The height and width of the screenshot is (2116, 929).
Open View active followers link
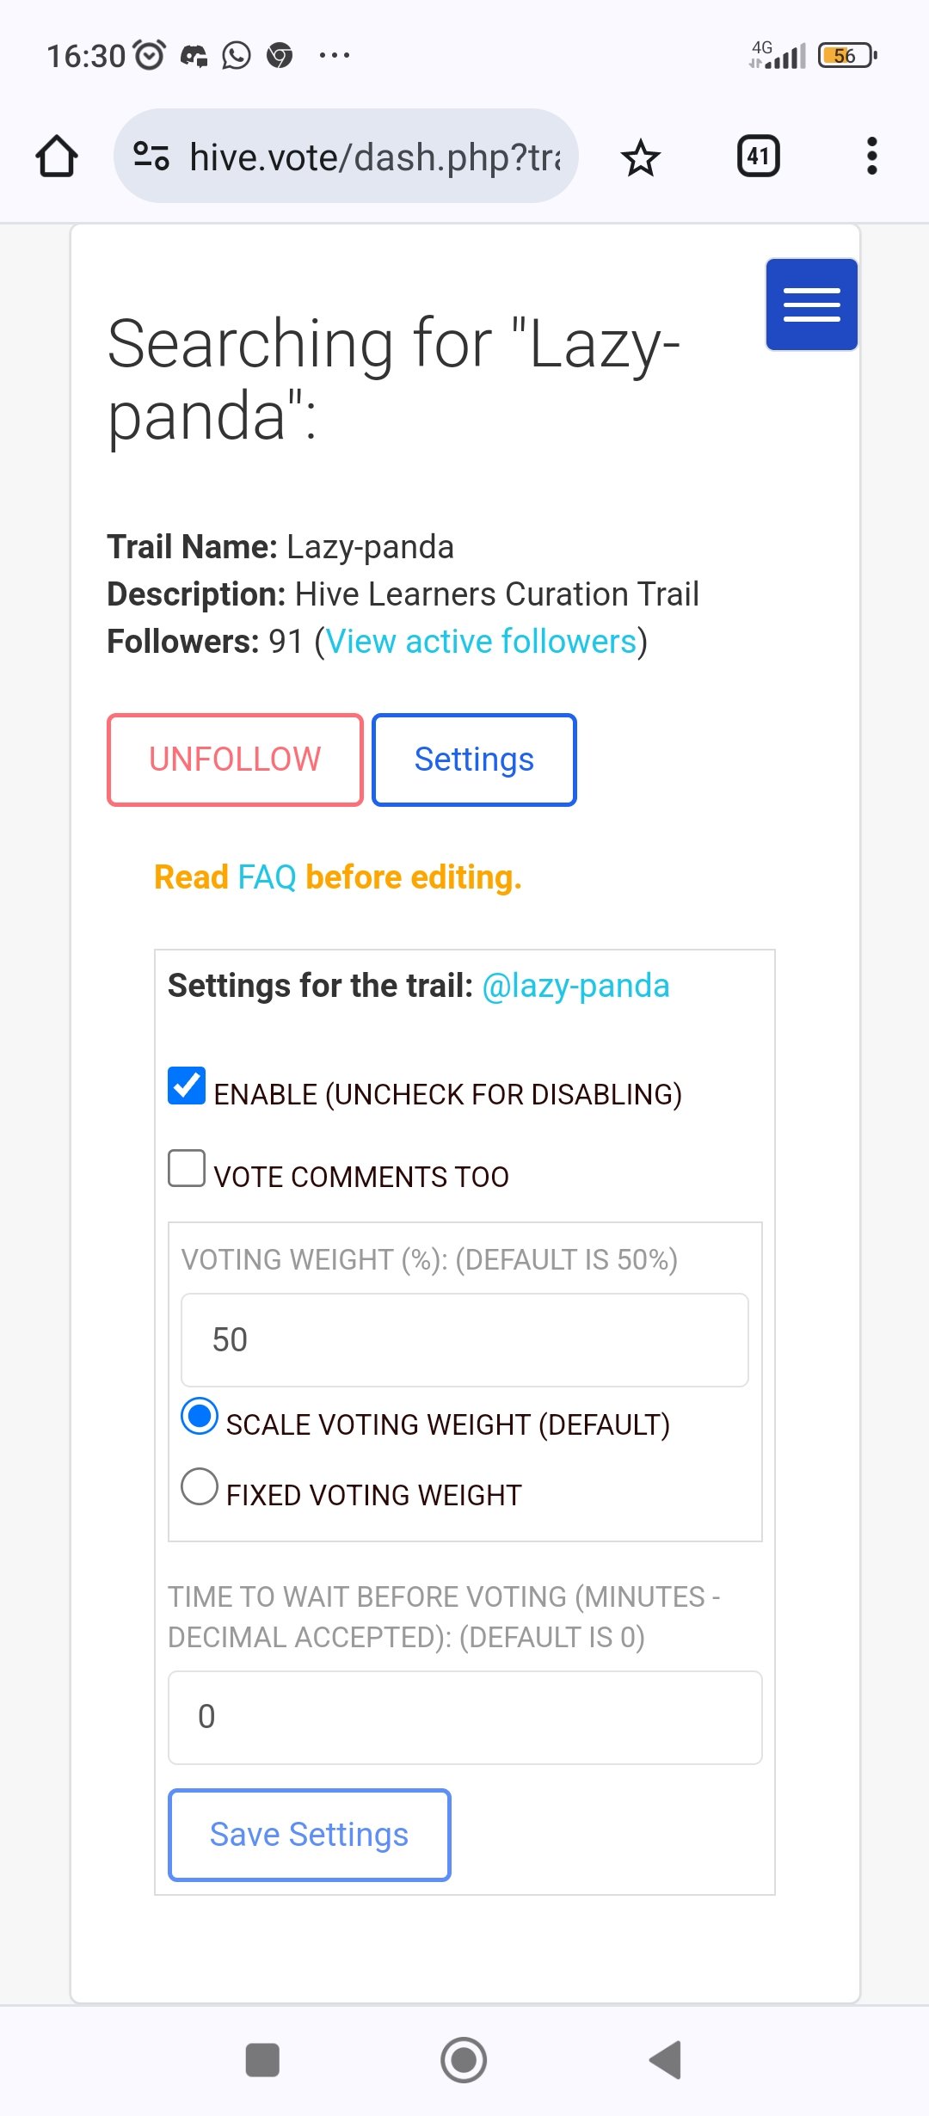click(482, 642)
